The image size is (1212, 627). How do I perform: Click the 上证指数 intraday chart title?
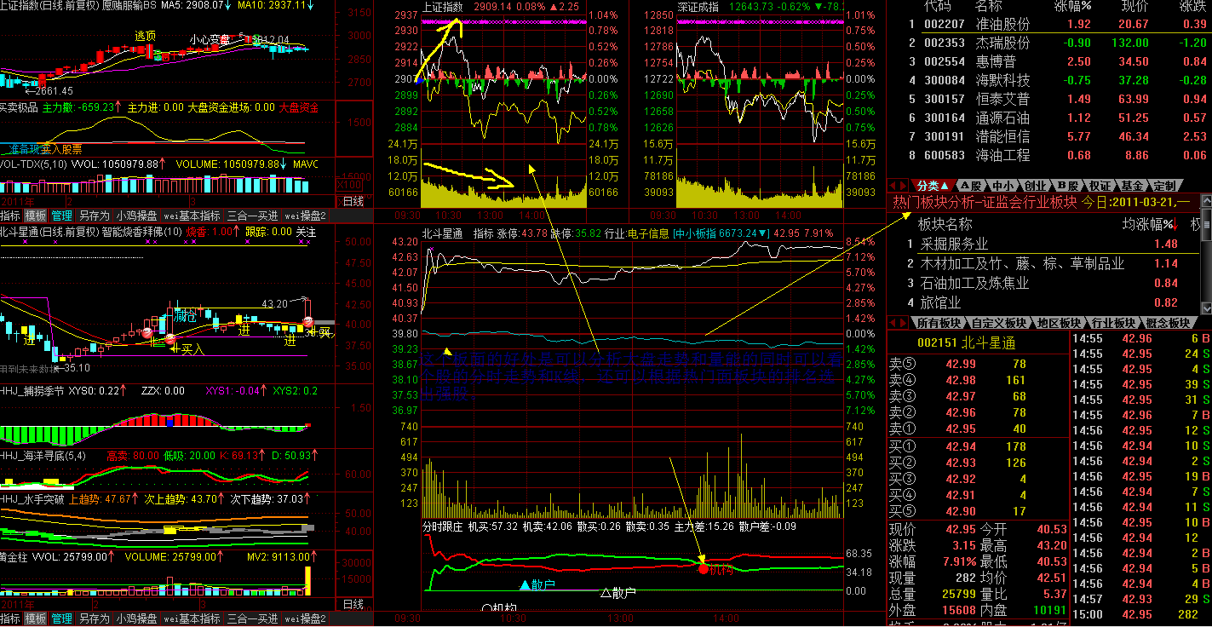442,7
